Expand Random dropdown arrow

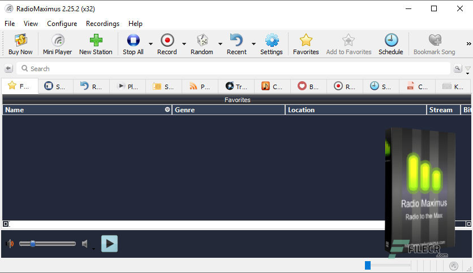(x=220, y=44)
